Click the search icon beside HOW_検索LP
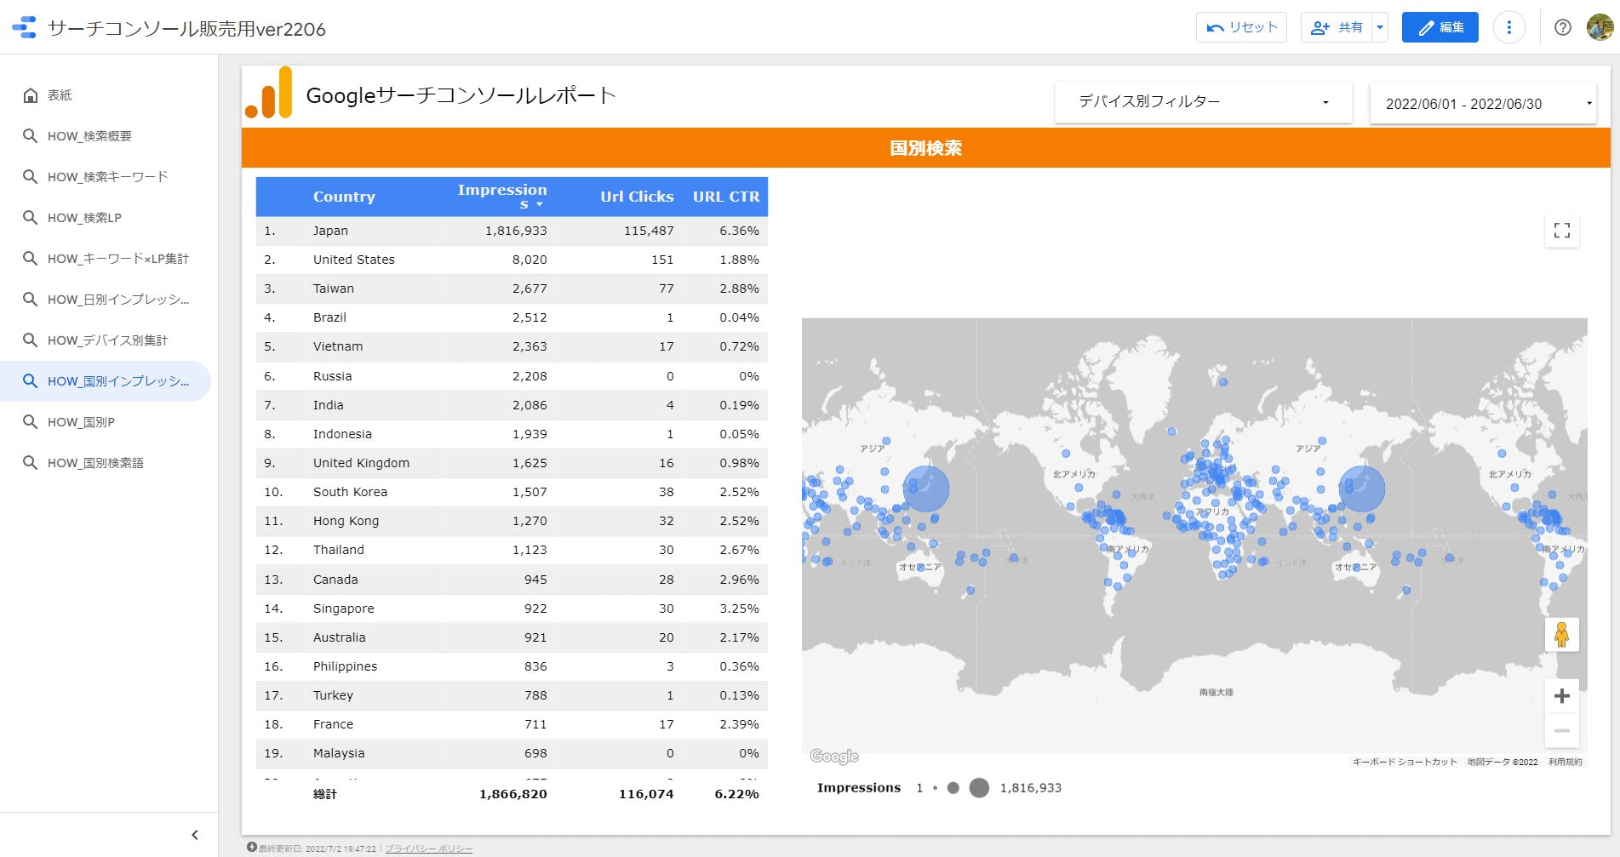1620x857 pixels. click(x=30, y=218)
